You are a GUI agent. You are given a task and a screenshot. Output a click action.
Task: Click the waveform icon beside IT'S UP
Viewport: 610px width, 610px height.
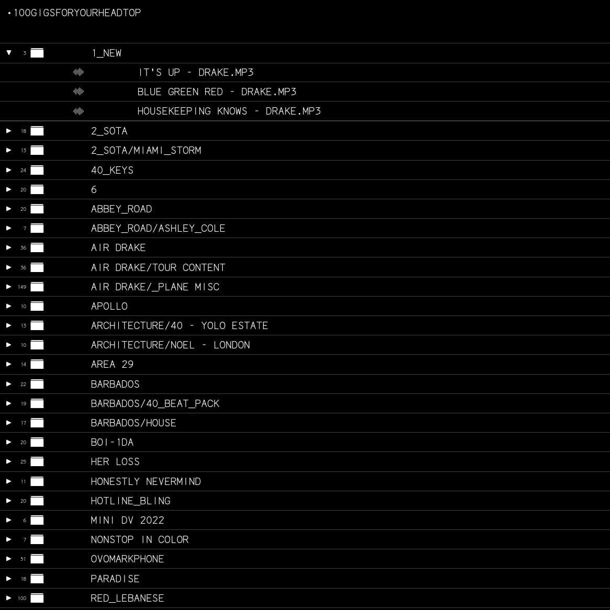pyautogui.click(x=78, y=72)
